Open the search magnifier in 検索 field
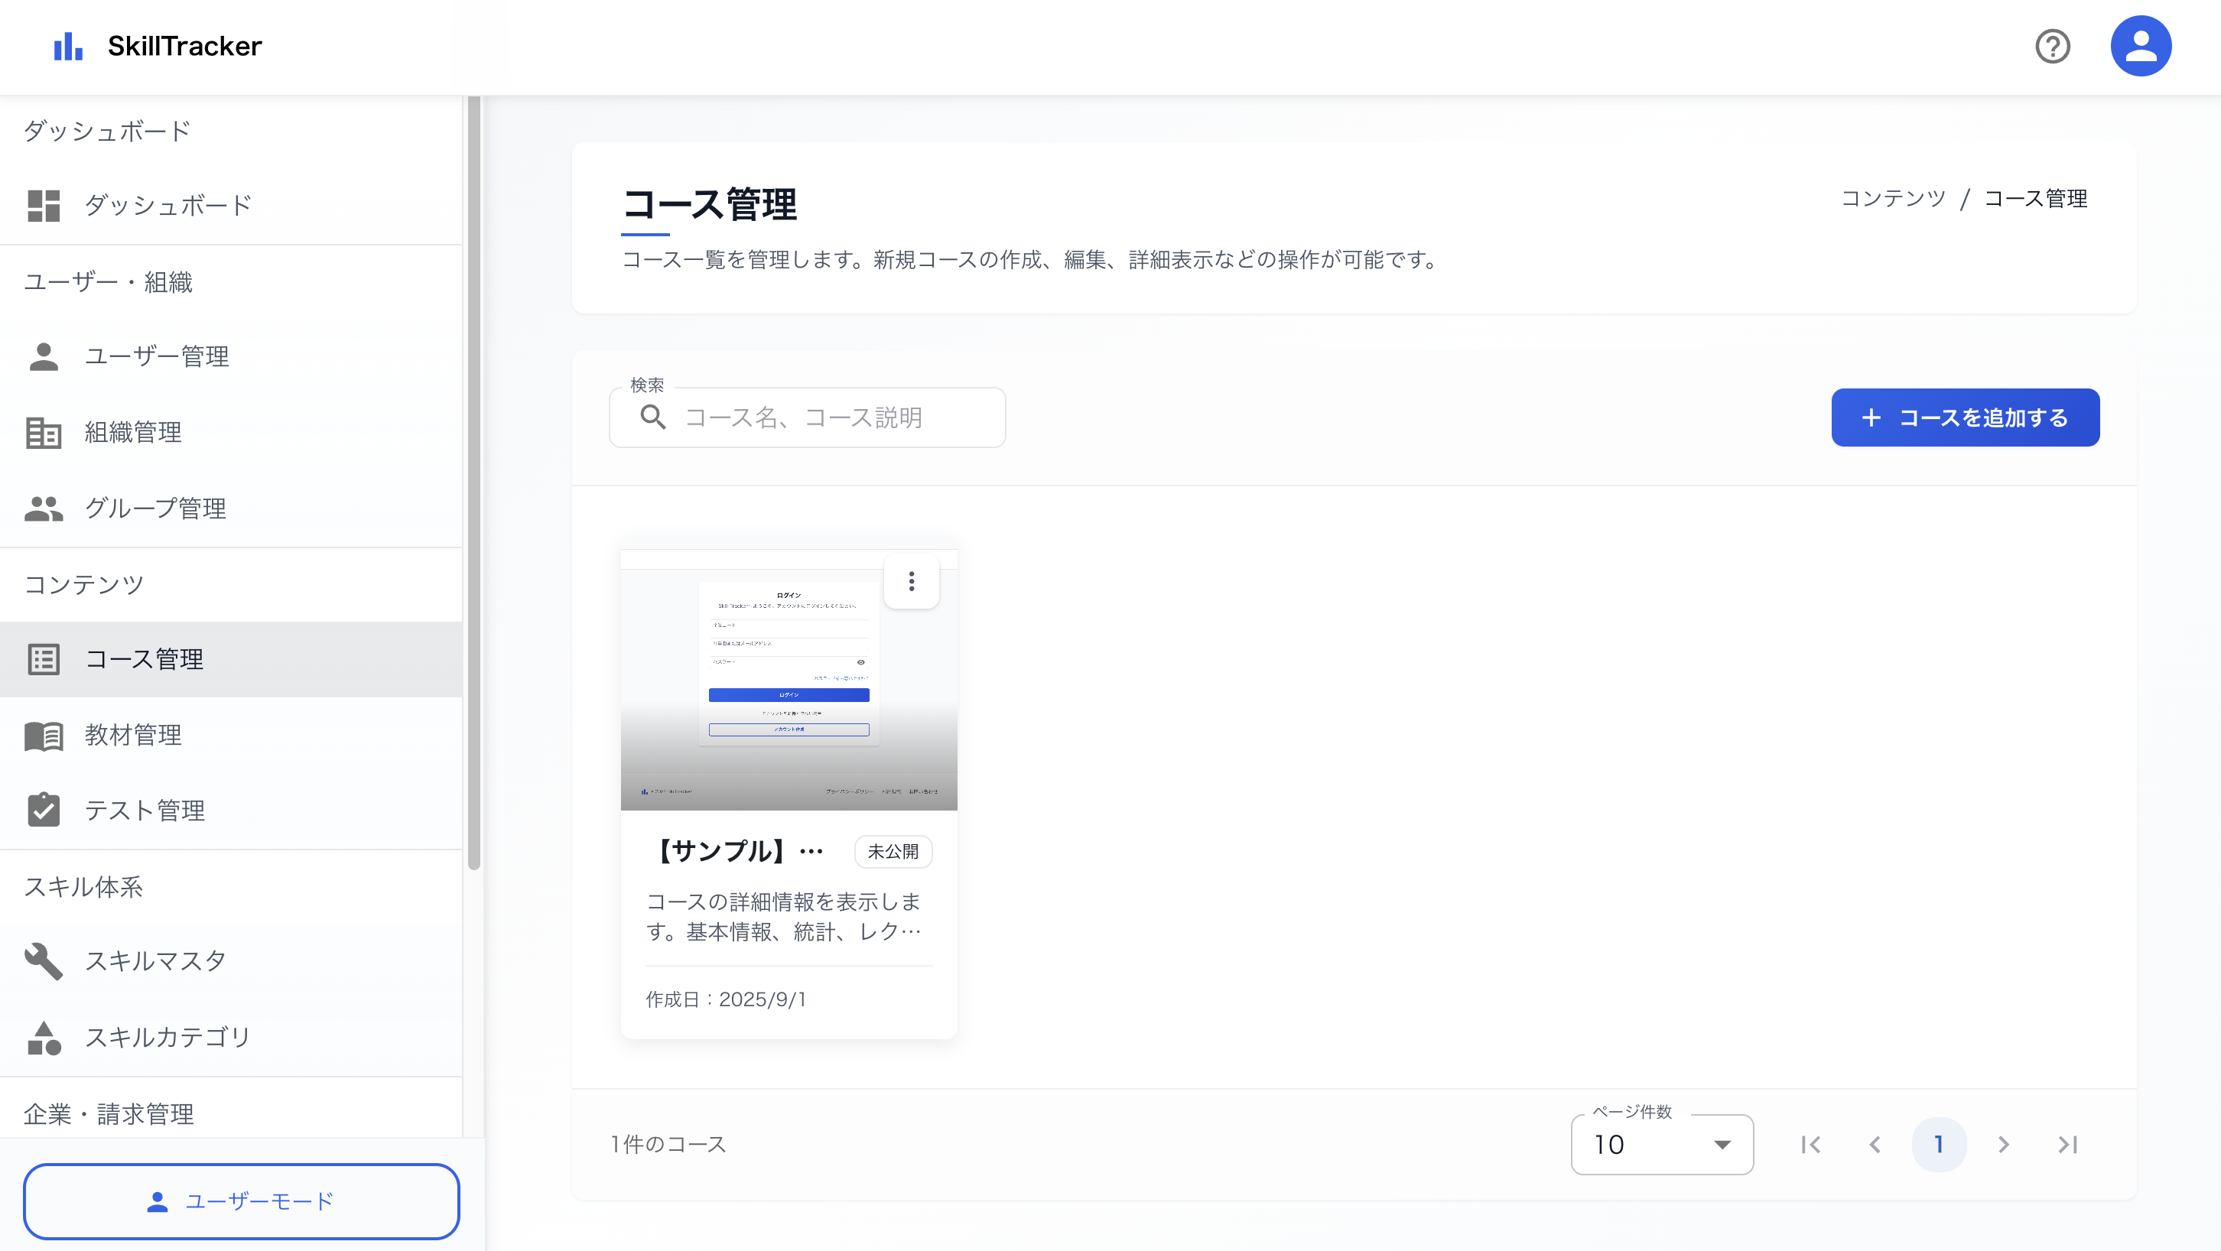This screenshot has width=2221, height=1251. click(652, 418)
